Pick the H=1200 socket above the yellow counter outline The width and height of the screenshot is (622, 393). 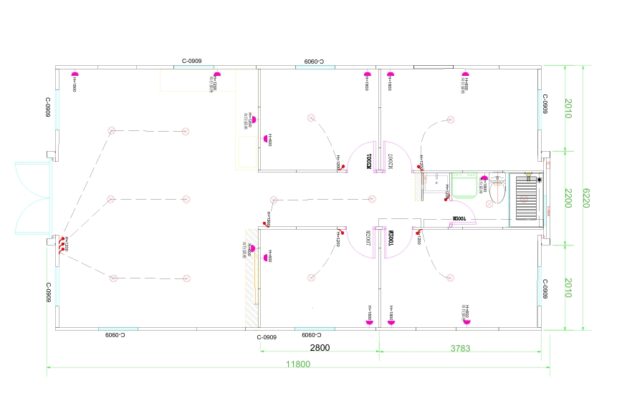tap(216, 74)
